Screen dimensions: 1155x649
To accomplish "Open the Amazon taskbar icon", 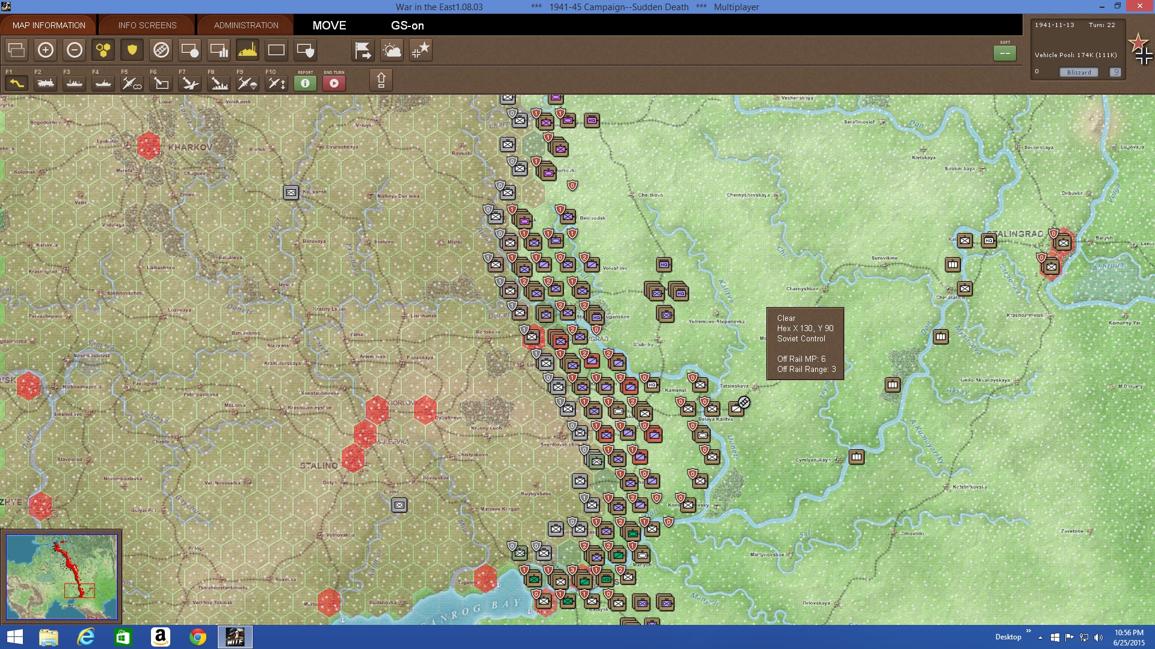I will (160, 637).
